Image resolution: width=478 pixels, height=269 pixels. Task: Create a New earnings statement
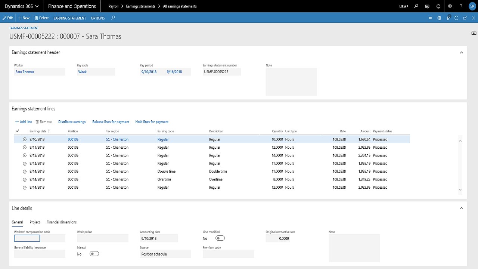24,18
